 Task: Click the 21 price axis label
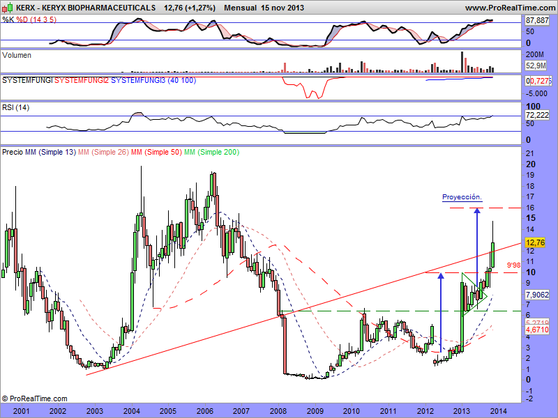[x=530, y=153]
